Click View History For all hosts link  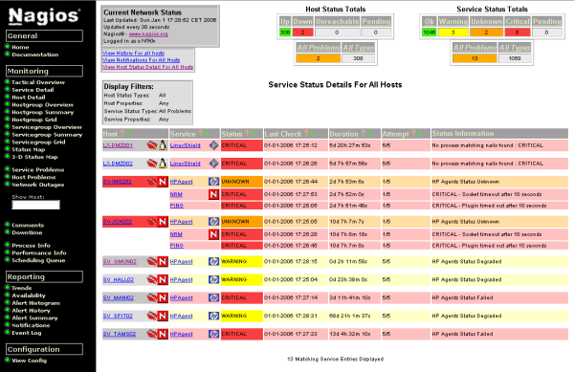133,53
